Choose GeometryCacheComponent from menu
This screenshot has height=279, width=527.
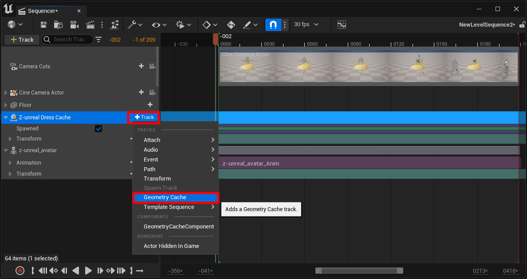point(175,227)
